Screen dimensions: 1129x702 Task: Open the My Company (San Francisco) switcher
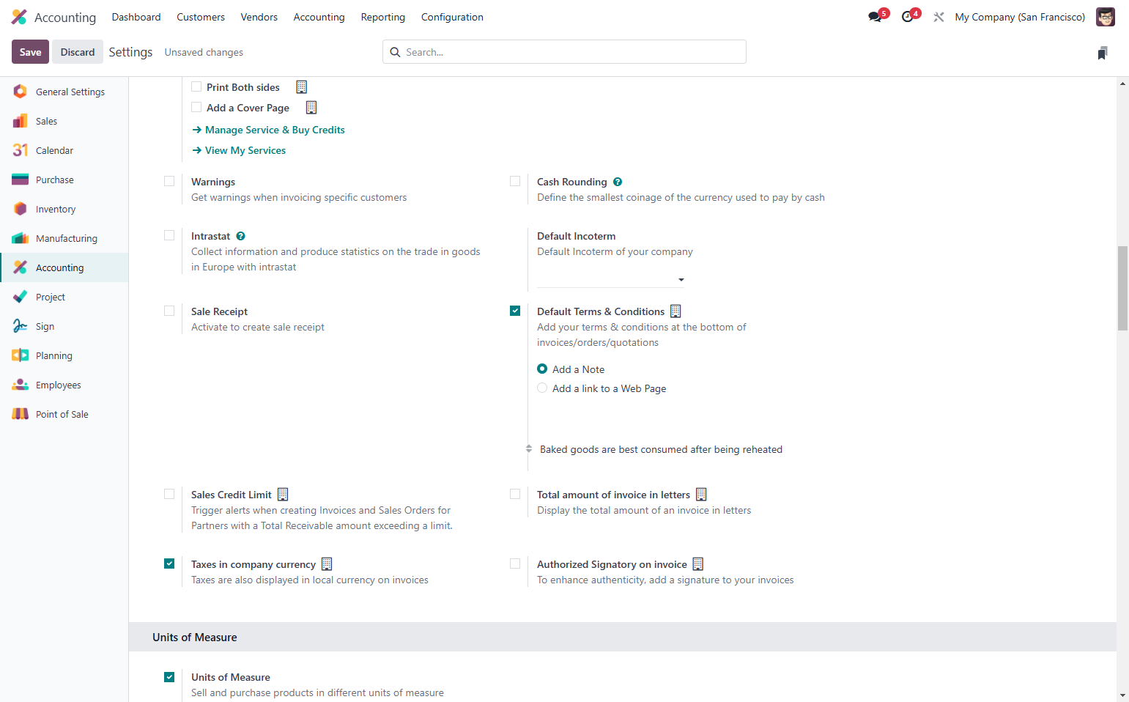[x=1020, y=17]
